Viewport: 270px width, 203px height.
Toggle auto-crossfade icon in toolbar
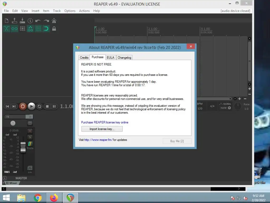point(7,29)
